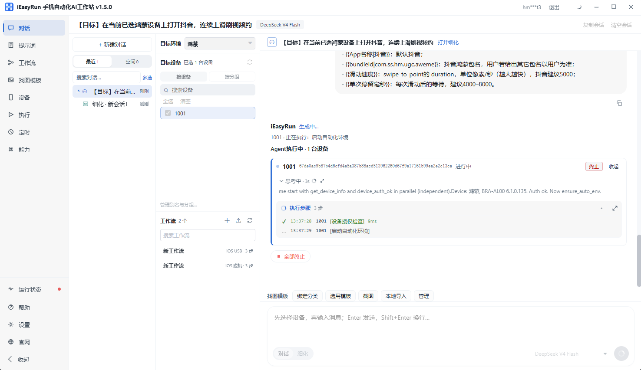Refresh the 工作流 list
The height and width of the screenshot is (370, 641).
pos(250,221)
